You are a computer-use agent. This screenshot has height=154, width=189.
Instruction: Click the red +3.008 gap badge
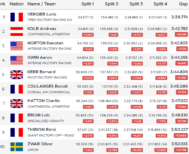[x=181, y=34]
